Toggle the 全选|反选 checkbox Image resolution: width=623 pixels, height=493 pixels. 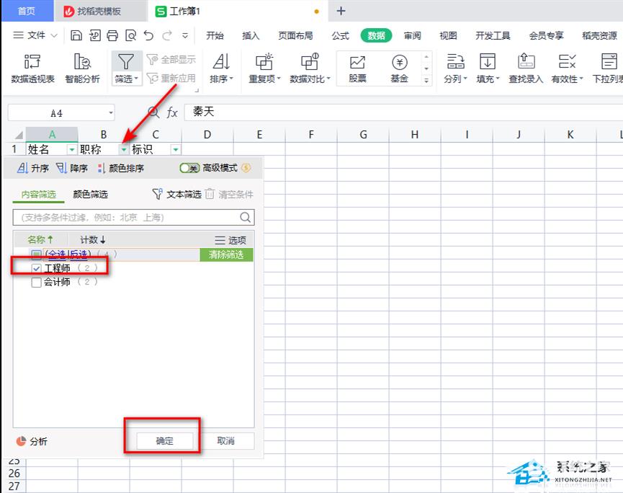36,254
